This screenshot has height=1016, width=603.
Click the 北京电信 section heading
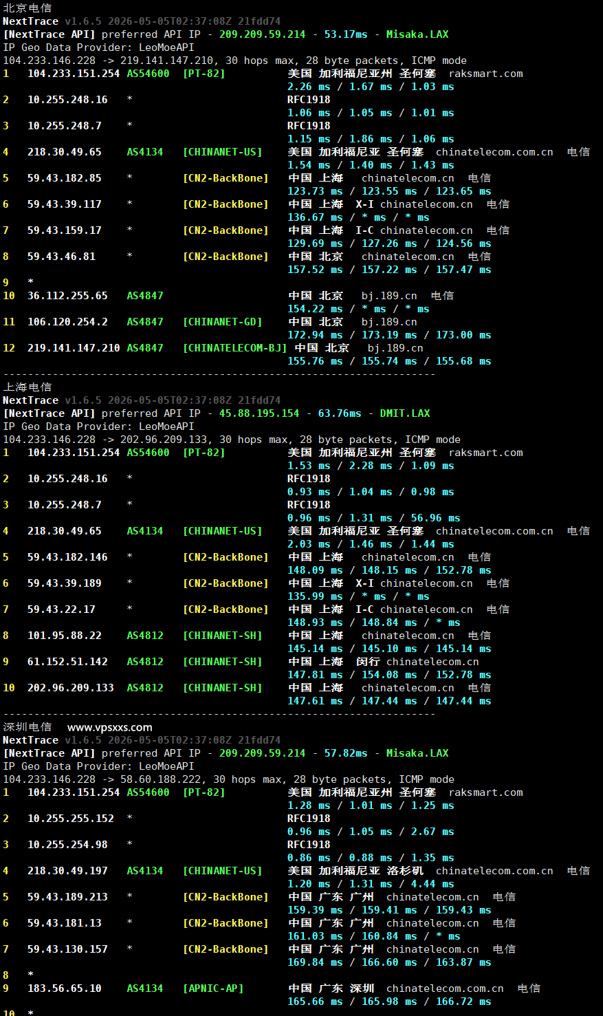point(27,8)
